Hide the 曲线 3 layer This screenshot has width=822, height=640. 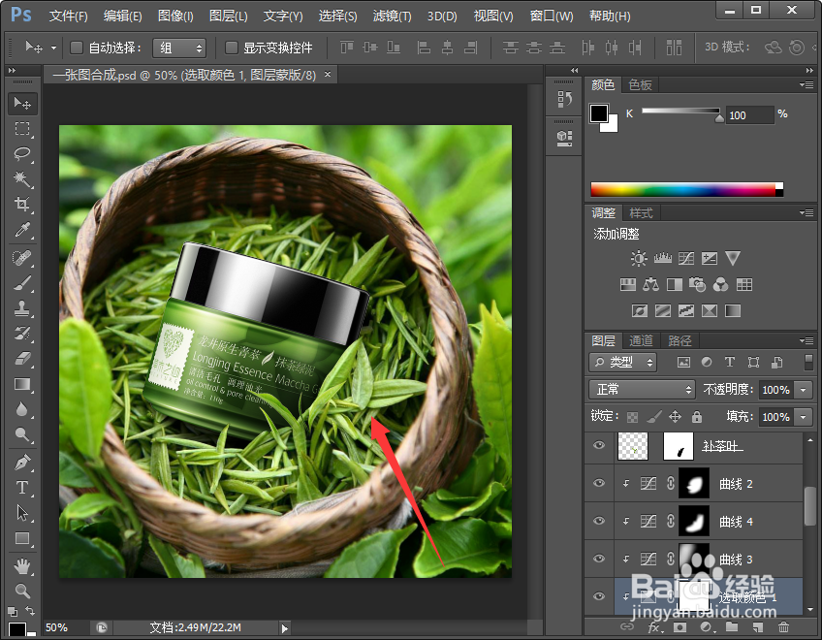tap(599, 559)
